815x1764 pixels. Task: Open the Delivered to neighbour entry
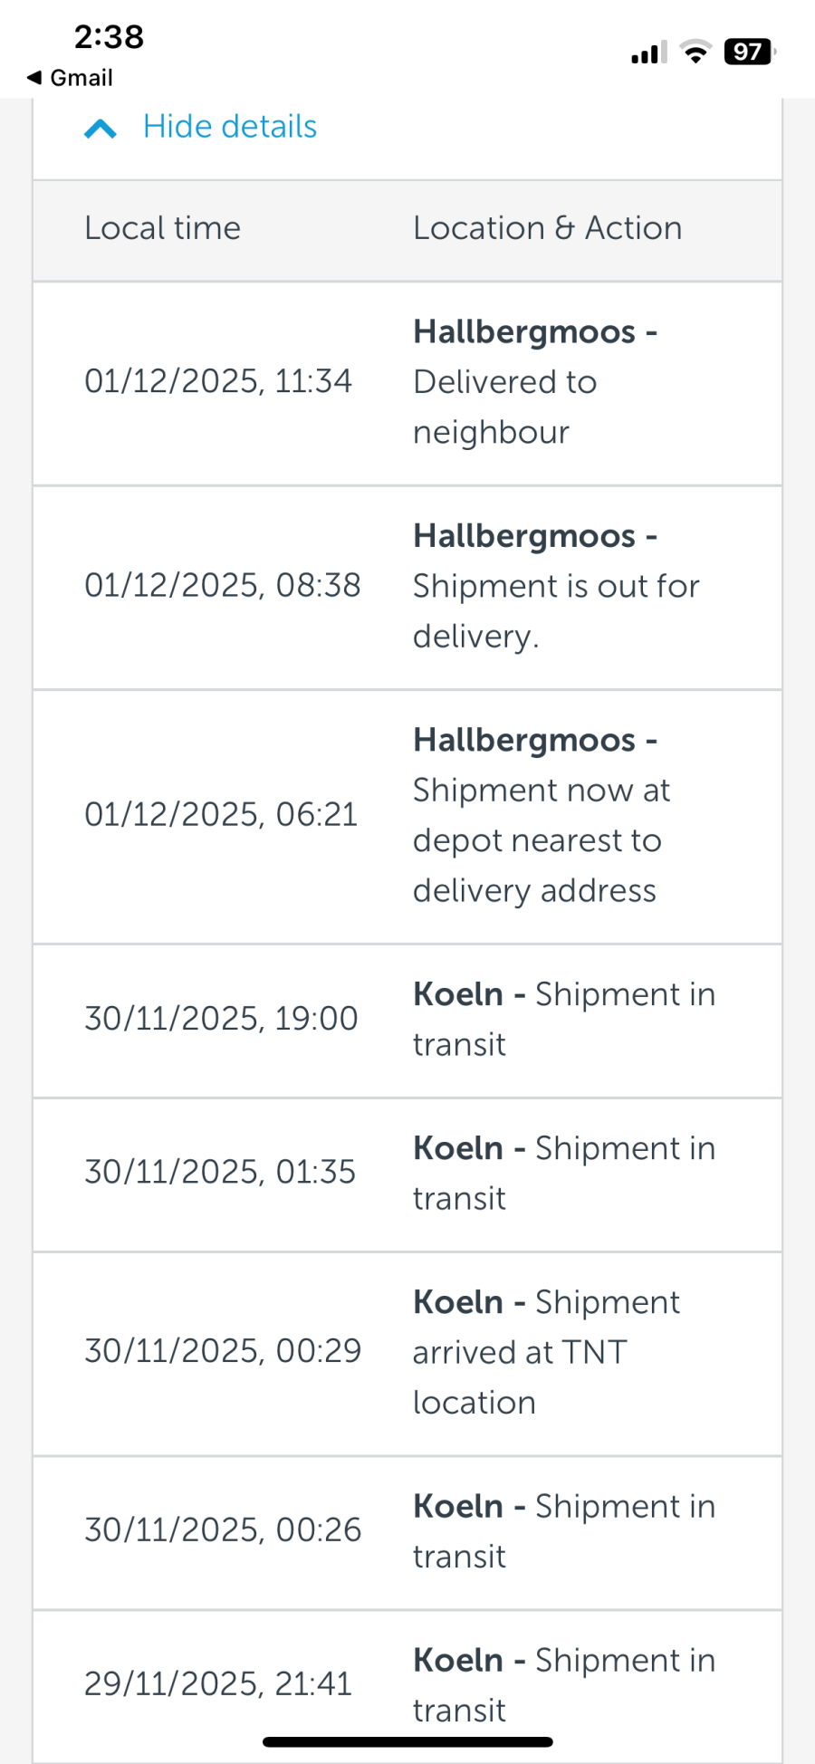tap(534, 382)
